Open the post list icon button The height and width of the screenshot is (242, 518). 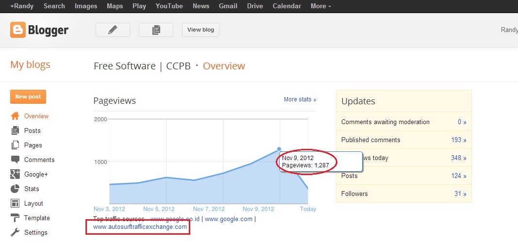[x=156, y=30]
